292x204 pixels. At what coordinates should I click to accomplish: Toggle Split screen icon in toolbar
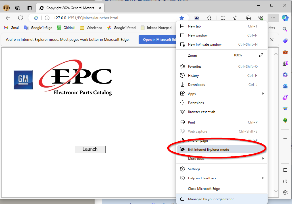click(223, 18)
